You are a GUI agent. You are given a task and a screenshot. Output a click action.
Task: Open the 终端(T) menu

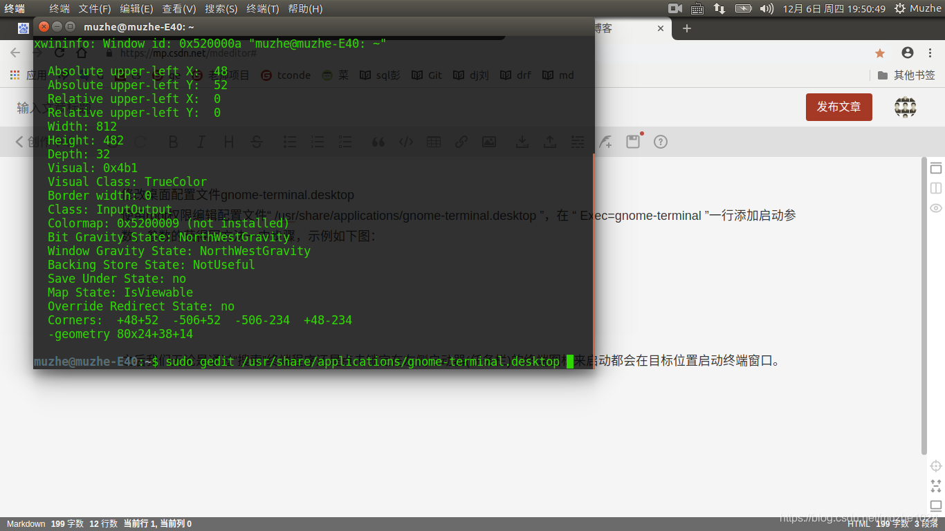pyautogui.click(x=263, y=8)
